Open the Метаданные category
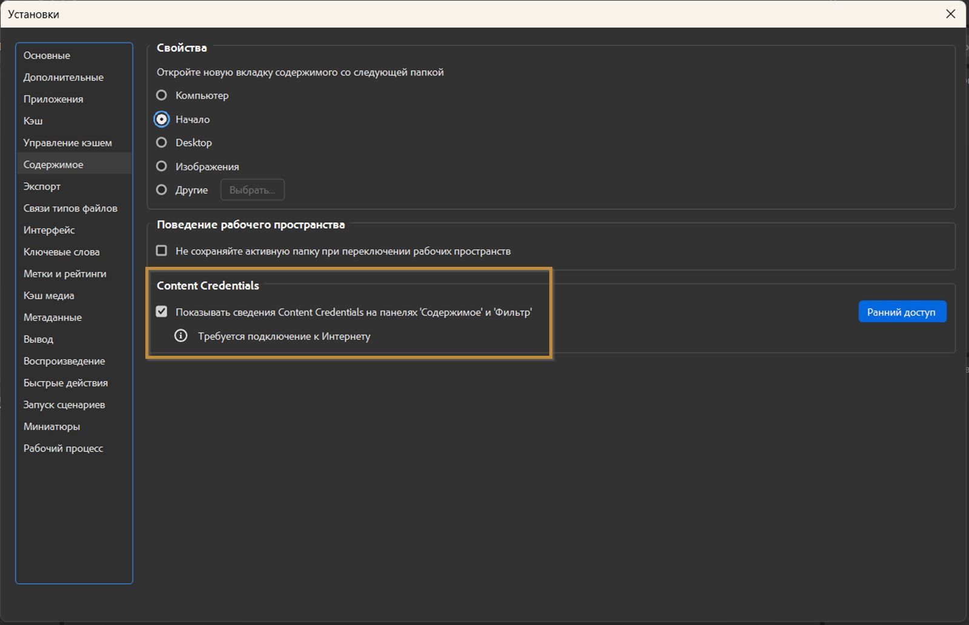Viewport: 969px width, 625px height. [74, 317]
